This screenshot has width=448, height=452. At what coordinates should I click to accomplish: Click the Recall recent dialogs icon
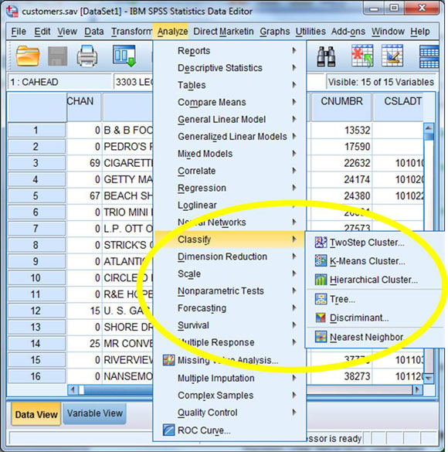click(124, 56)
